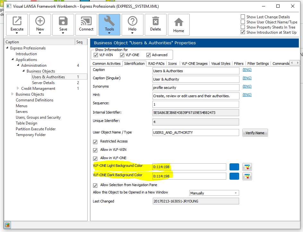Open the Filter Settings tab
The width and height of the screenshot is (303, 232).
[258, 64]
